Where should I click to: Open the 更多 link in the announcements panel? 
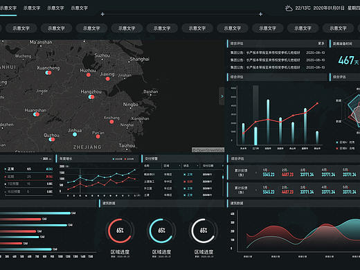pyautogui.click(x=321, y=44)
